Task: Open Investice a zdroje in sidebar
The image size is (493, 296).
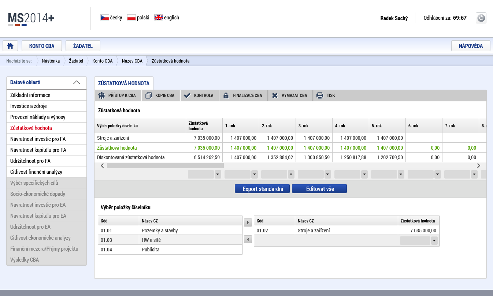Action: point(47,106)
